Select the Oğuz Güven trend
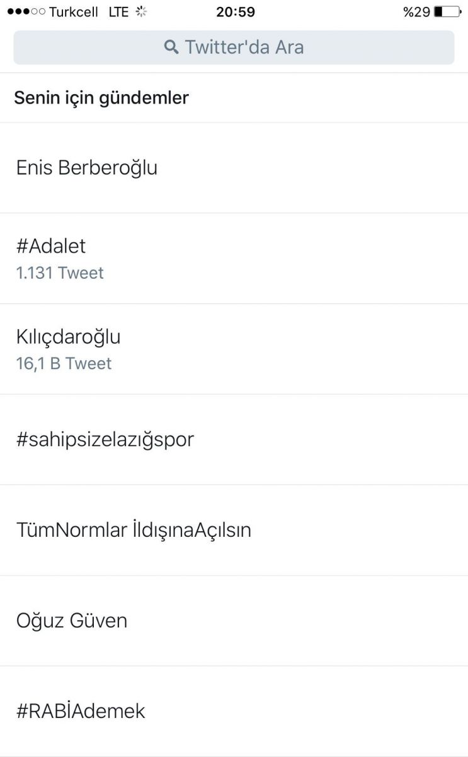468x757 pixels. point(72,621)
